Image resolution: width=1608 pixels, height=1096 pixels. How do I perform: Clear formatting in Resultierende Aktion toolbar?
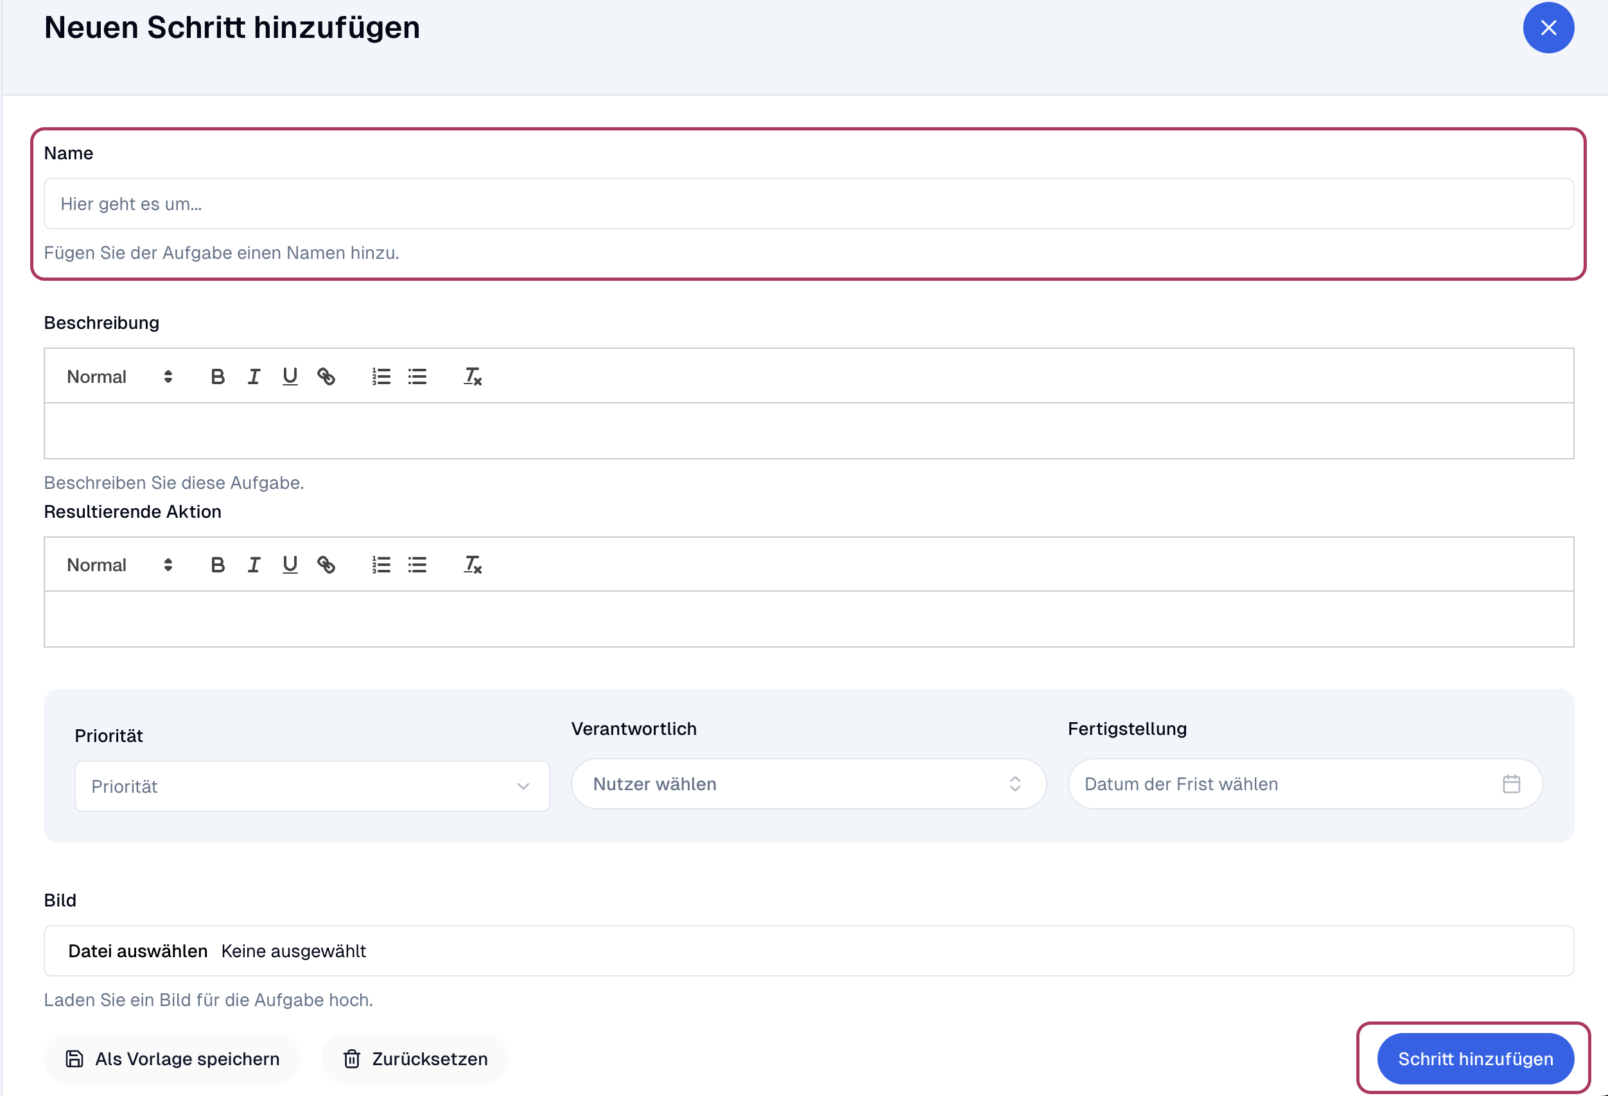pyautogui.click(x=473, y=565)
